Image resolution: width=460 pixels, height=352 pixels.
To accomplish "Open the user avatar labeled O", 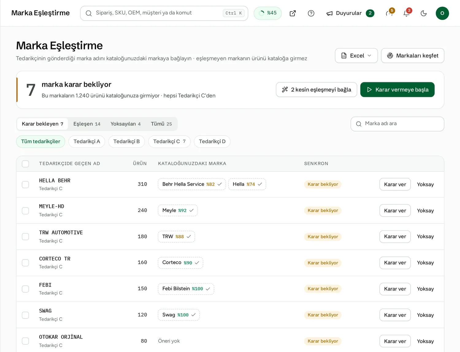I will point(442,13).
